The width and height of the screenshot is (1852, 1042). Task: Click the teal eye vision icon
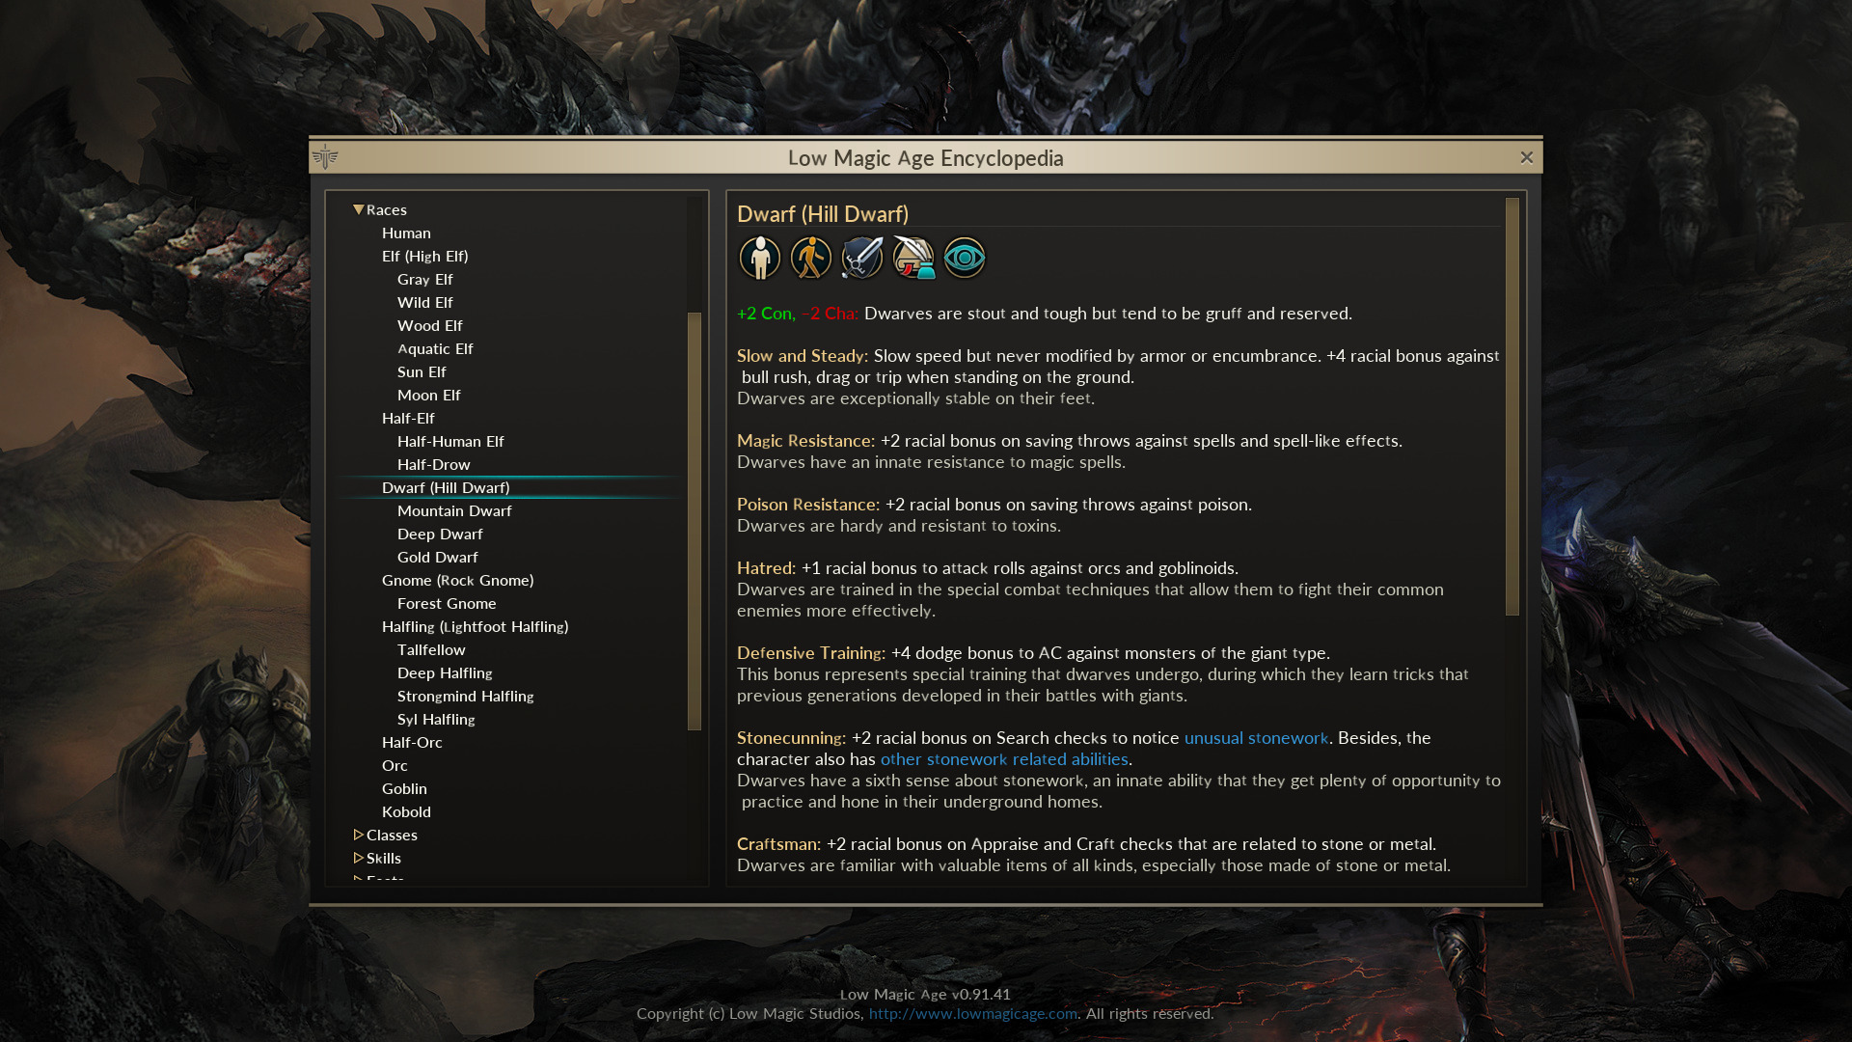coord(964,258)
